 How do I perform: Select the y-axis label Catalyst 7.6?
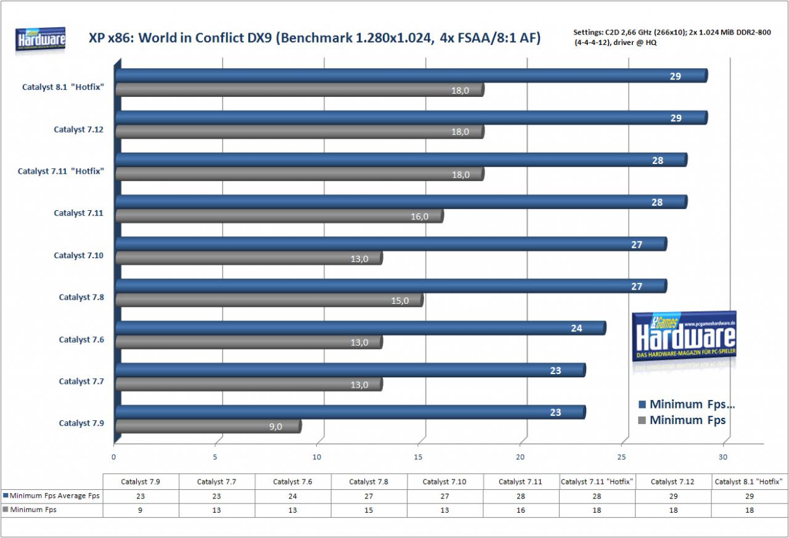click(x=81, y=340)
